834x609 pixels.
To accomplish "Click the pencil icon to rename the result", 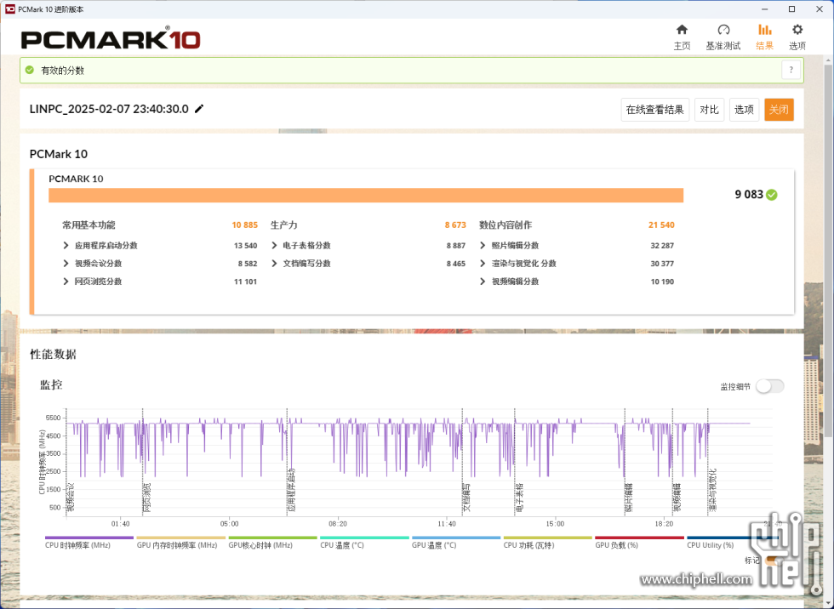I will 199,109.
